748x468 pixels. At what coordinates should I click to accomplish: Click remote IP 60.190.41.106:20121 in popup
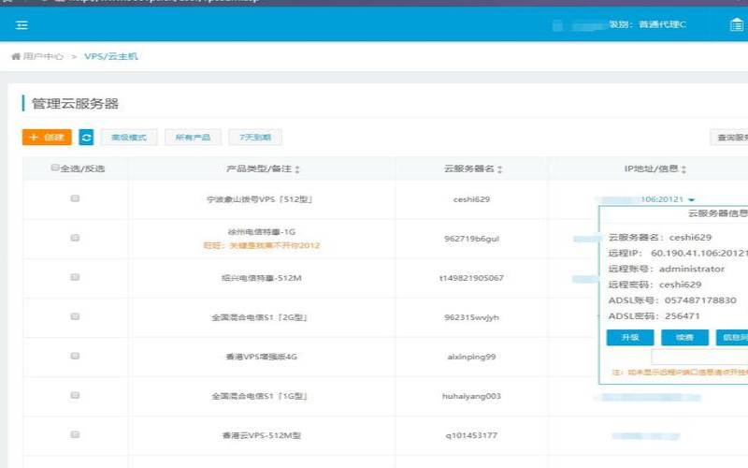coord(698,253)
